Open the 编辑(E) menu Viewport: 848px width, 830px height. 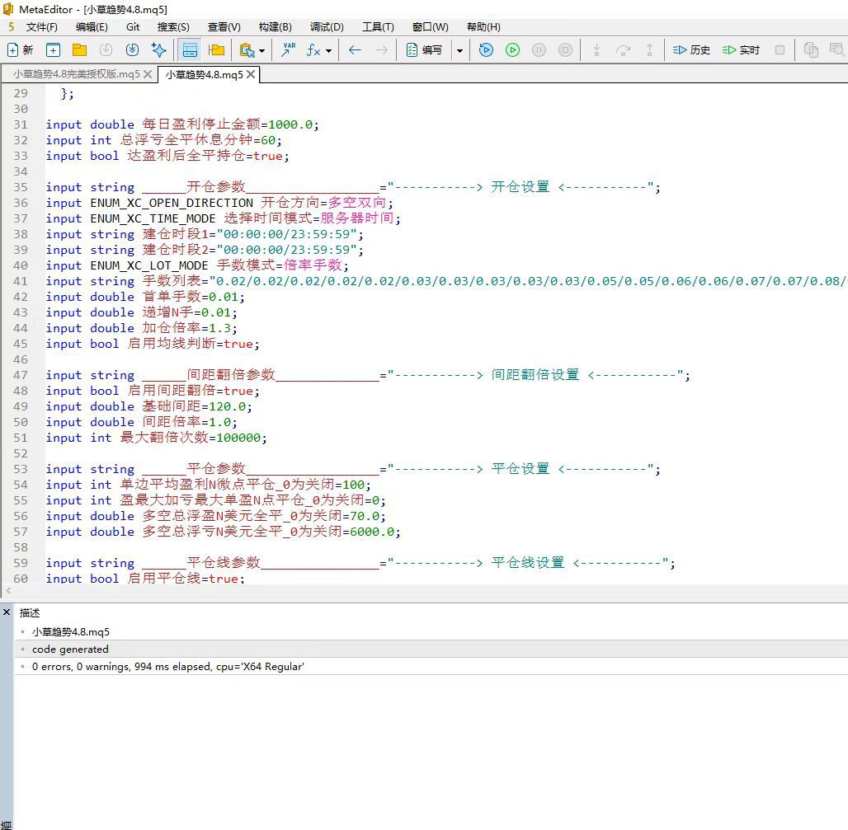pyautogui.click(x=92, y=27)
